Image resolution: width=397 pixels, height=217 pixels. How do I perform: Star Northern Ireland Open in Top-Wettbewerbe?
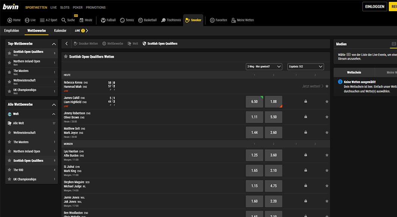[9, 63]
